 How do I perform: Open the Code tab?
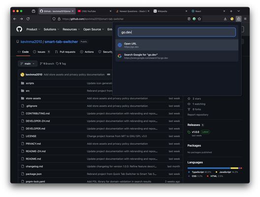tap(23, 52)
